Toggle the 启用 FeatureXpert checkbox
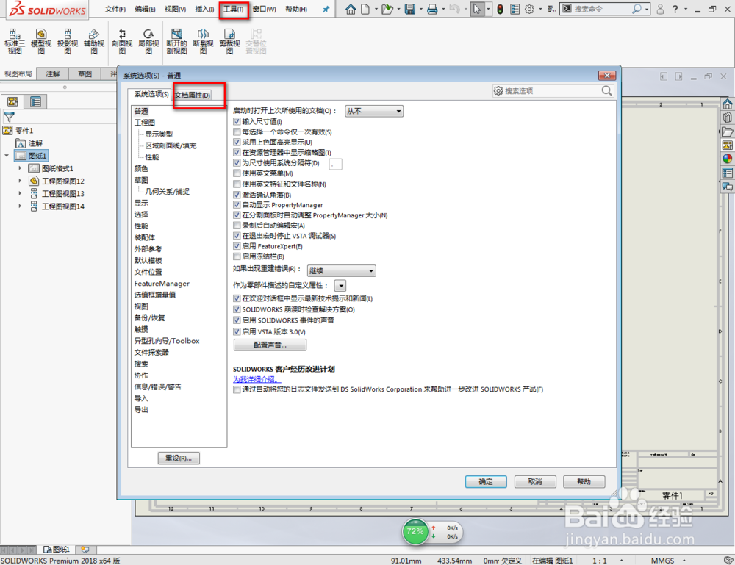Image resolution: width=735 pixels, height=565 pixels. pos(237,246)
